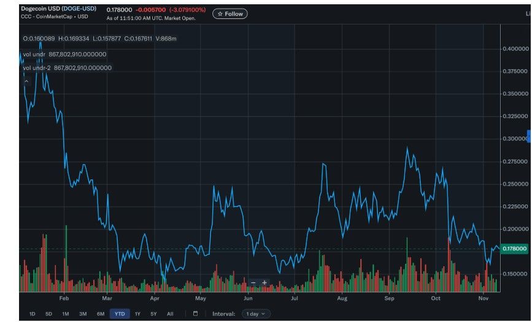
Task: Collapse the indicator legend with the chevron
Action: click(26, 81)
